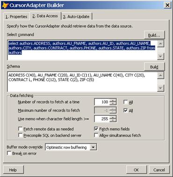The image size is (173, 177).
Task: Click Build... button for Select command
Action: (x=154, y=35)
